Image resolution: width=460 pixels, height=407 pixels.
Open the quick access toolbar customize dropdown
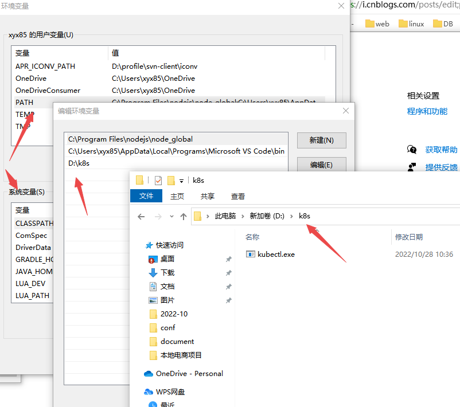pyautogui.click(x=182, y=181)
